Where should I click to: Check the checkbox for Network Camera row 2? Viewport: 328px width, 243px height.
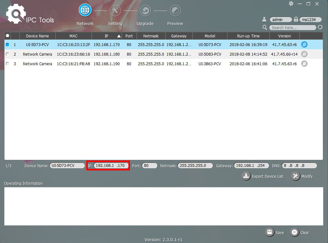click(7, 54)
